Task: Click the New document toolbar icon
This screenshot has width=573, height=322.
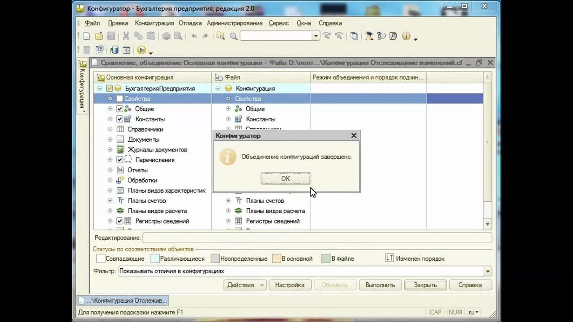Action: (87, 36)
